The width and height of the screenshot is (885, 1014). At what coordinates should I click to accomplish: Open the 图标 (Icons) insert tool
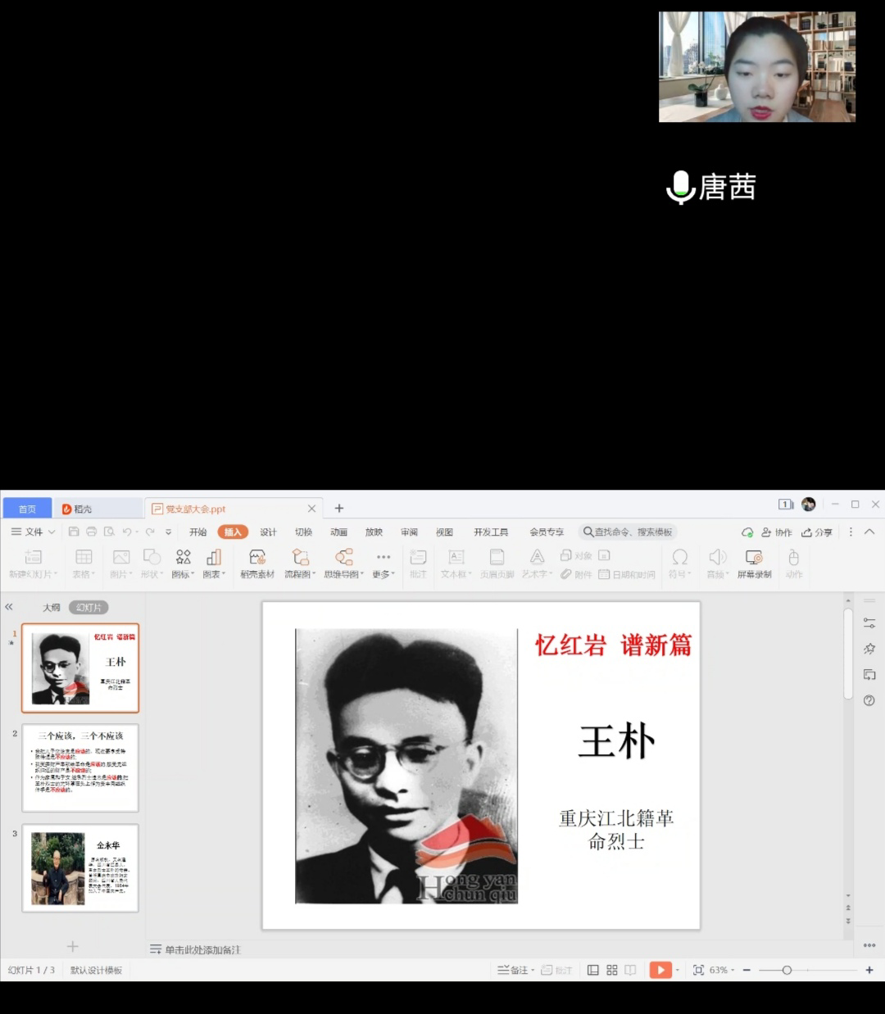(183, 563)
